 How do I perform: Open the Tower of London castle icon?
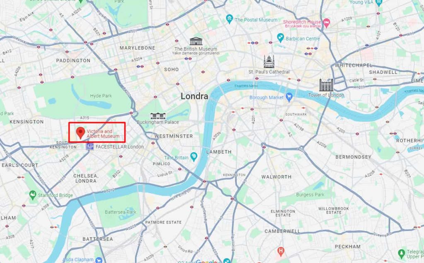pos(326,85)
